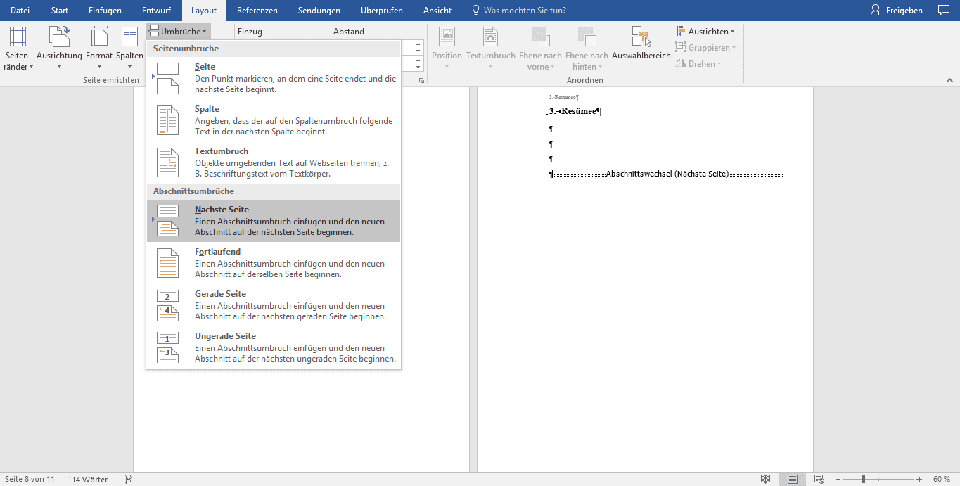Select Nächste Seite section break
The height and width of the screenshot is (486, 960).
point(273,220)
